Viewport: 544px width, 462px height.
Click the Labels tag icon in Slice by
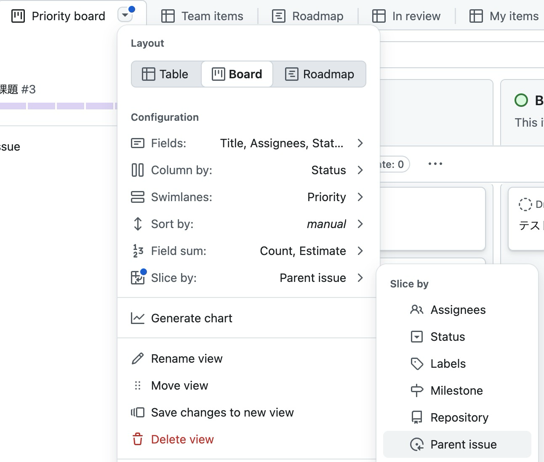[x=417, y=364]
